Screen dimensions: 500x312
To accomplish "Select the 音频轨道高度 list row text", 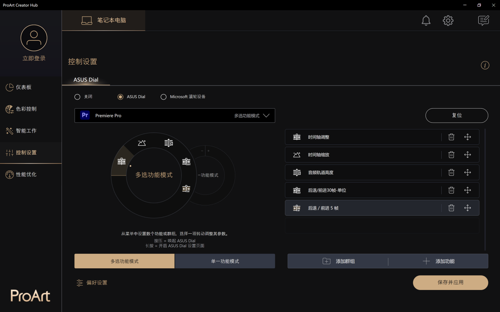I will pyautogui.click(x=321, y=173).
